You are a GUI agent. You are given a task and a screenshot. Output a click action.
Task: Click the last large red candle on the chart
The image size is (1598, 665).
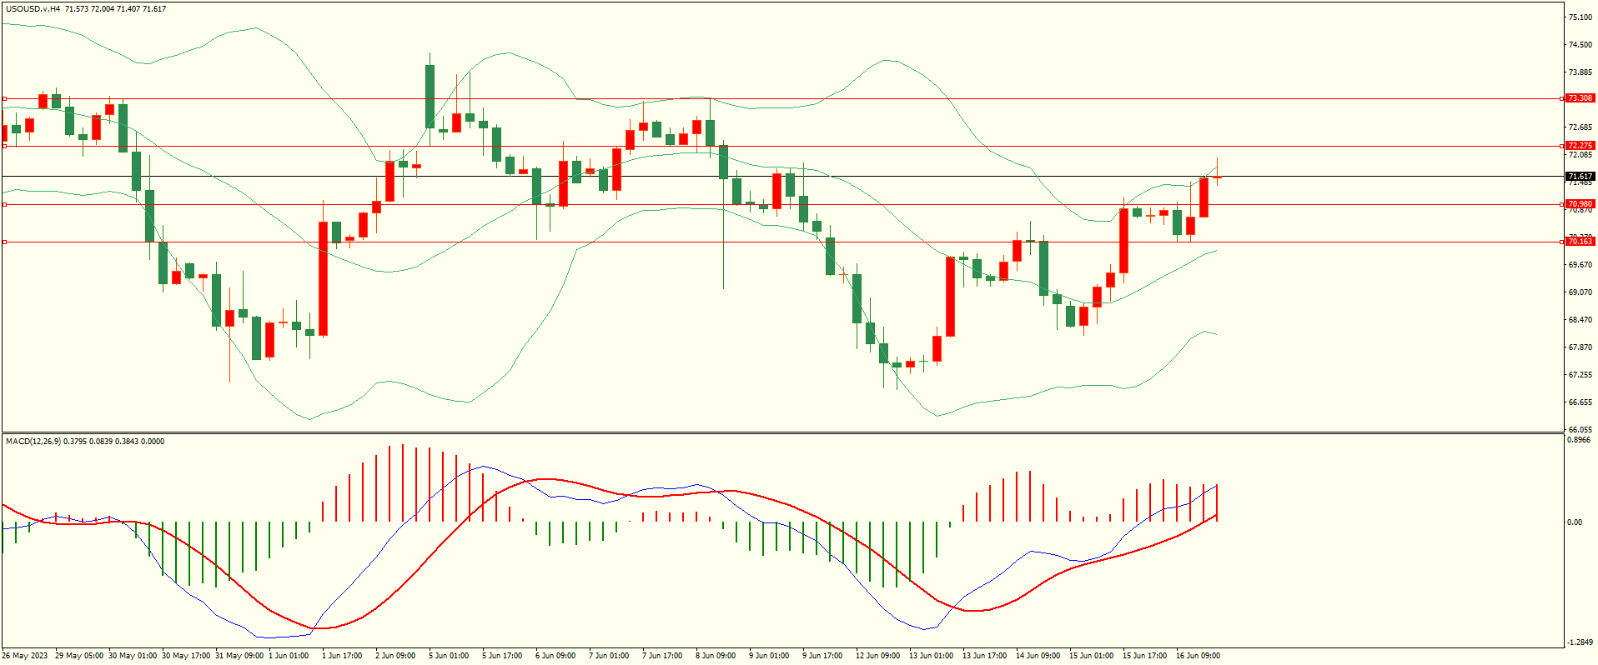click(x=1204, y=197)
